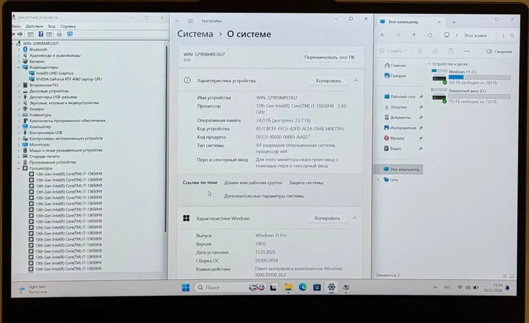Viewport: 529px width, 323px height.
Task: Click the taskbar Поиск search box
Action: click(x=229, y=287)
